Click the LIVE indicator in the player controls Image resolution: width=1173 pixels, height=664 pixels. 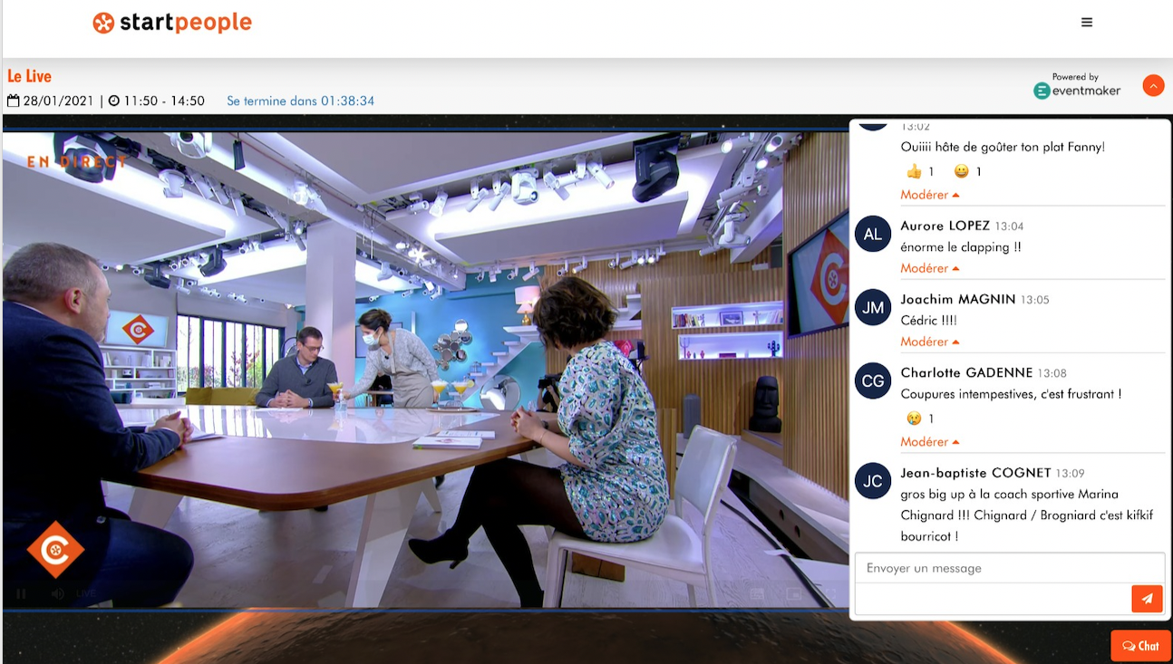[85, 594]
